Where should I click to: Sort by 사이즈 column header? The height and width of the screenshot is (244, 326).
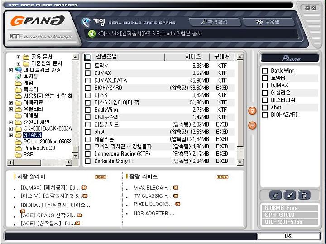187,57
